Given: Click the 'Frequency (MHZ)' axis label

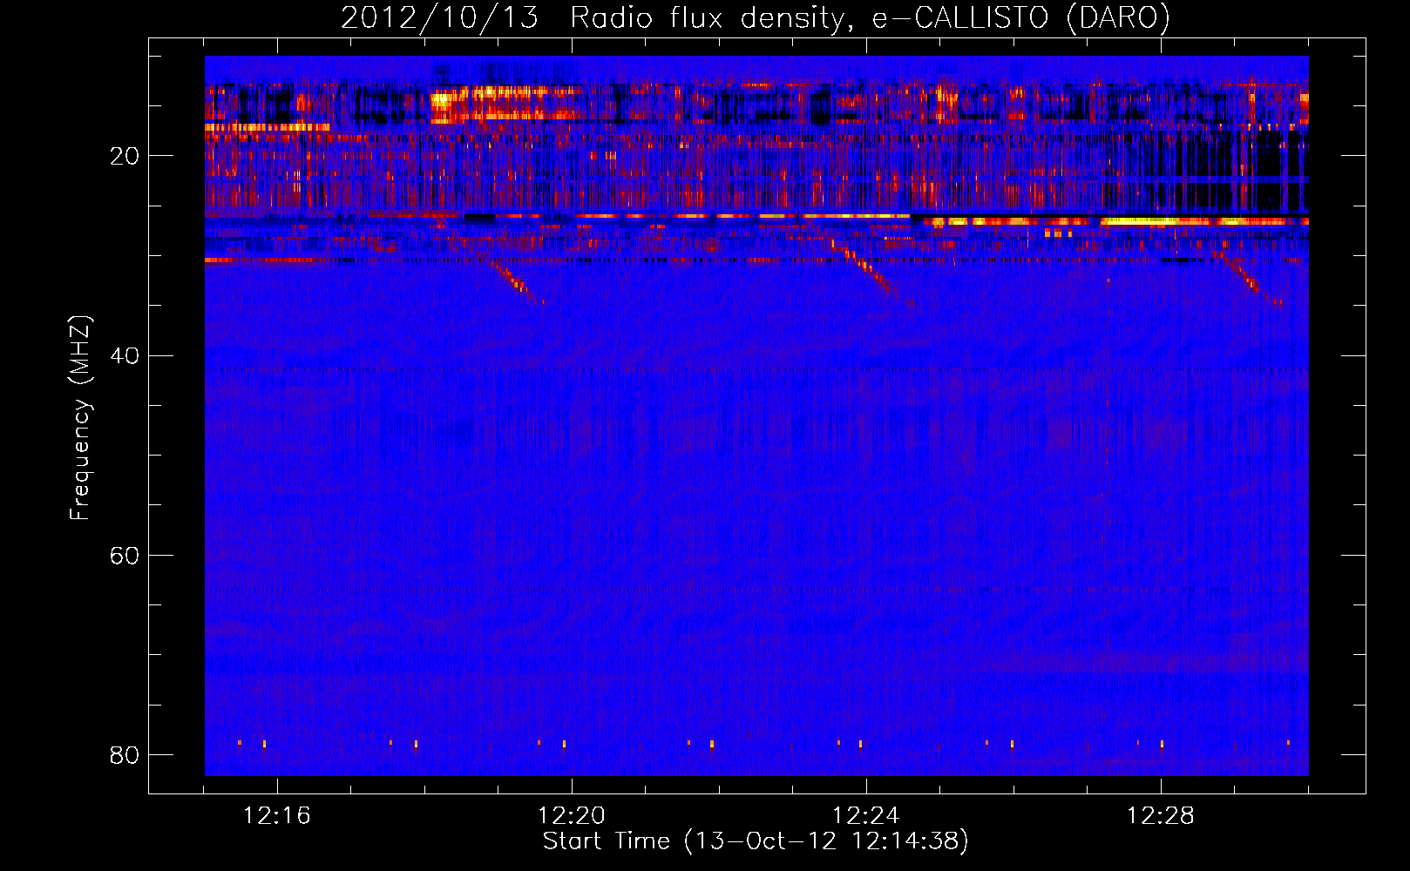Looking at the screenshot, I should pos(79,418).
